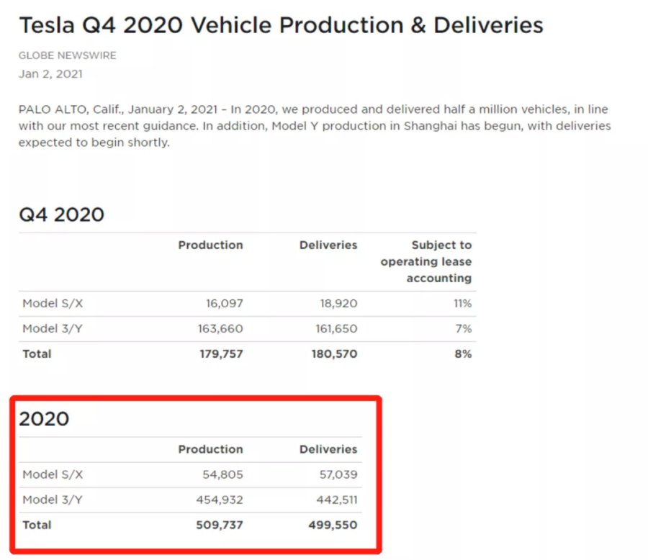Click the 161,650 Model 3/Y deliveries figure

tap(333, 329)
